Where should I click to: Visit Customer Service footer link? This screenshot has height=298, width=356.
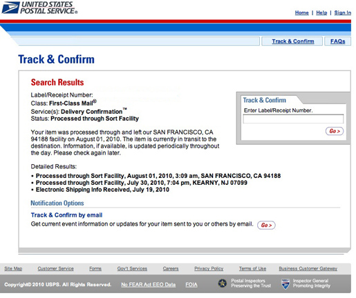(55, 268)
